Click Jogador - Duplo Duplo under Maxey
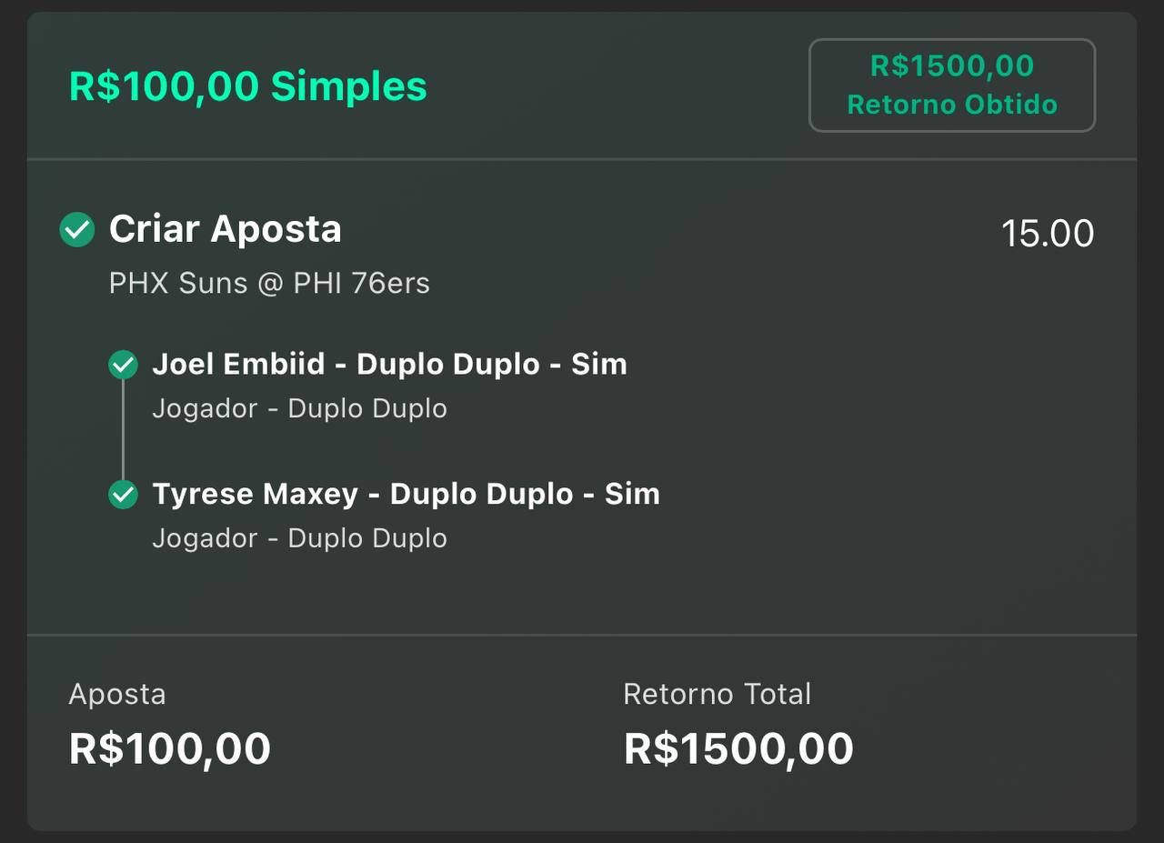Viewport: 1164px width, 843px height. coord(300,538)
